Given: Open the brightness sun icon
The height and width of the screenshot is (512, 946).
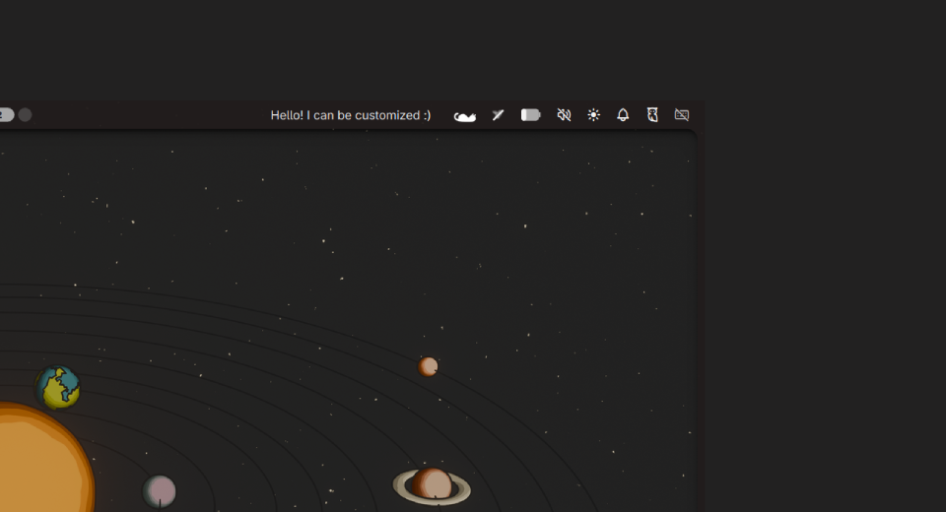Looking at the screenshot, I should point(593,114).
